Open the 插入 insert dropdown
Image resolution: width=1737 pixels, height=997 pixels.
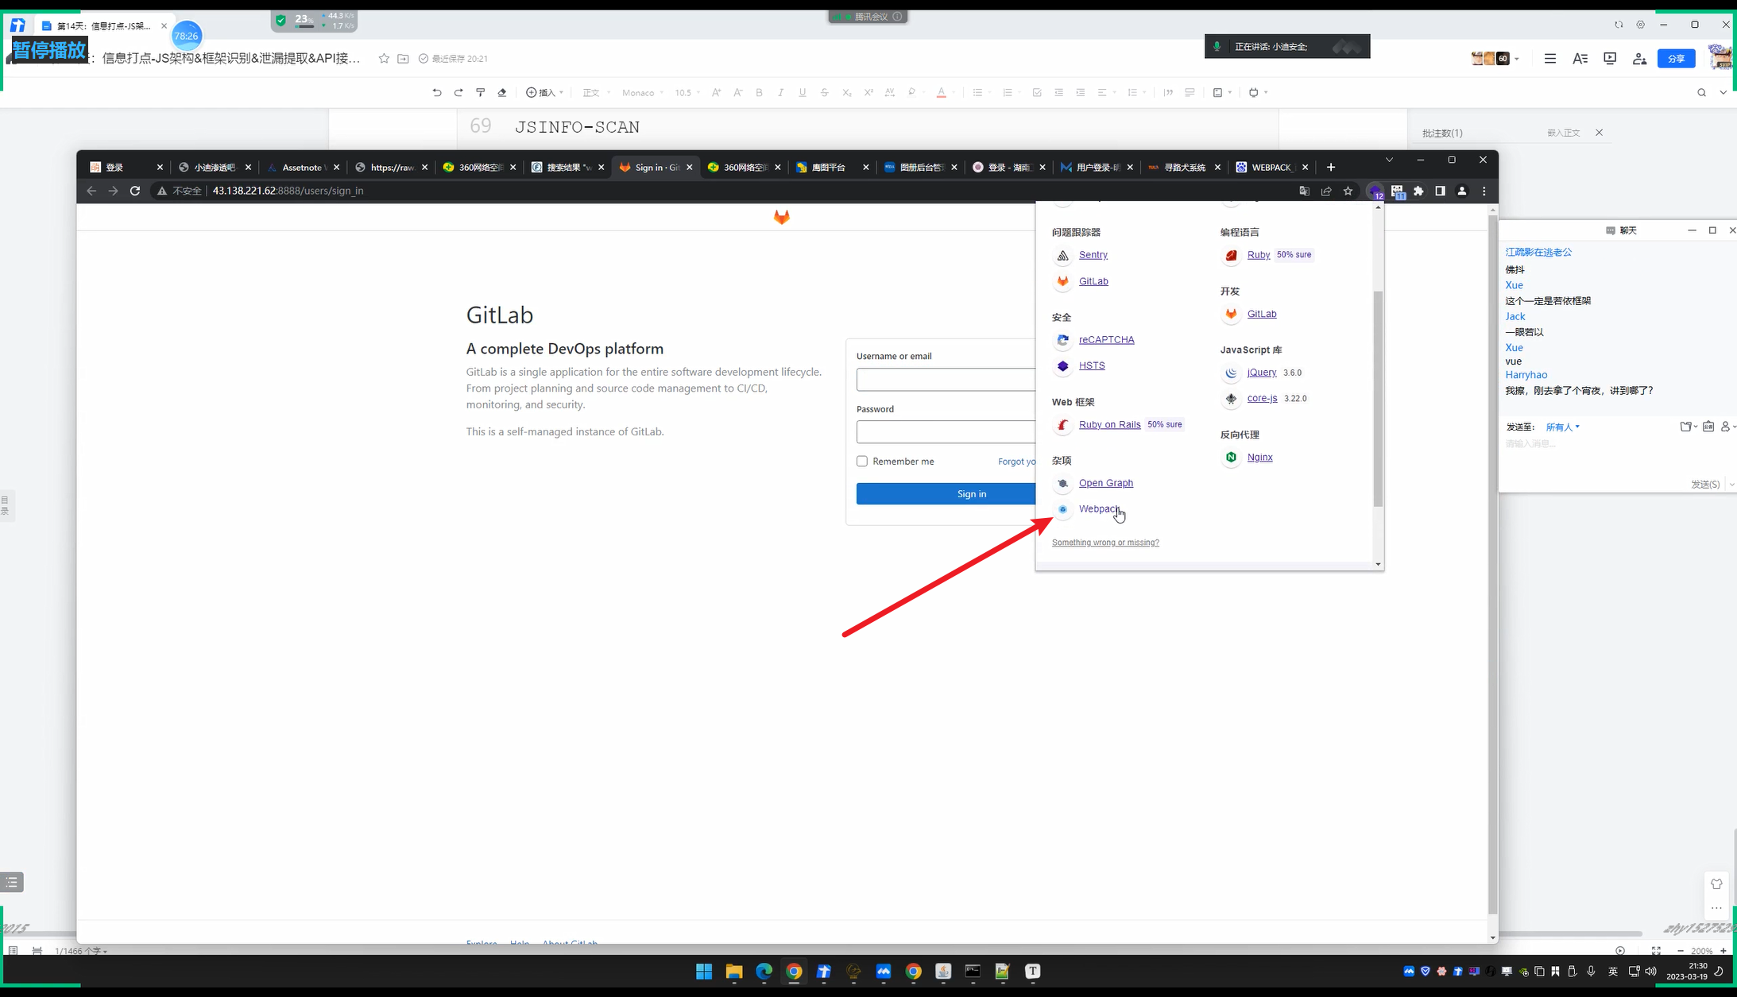coord(545,93)
